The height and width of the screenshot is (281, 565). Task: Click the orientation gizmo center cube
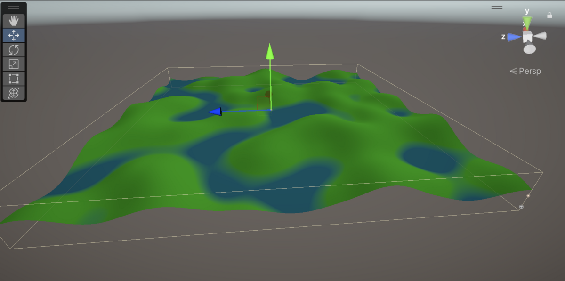pyautogui.click(x=527, y=37)
